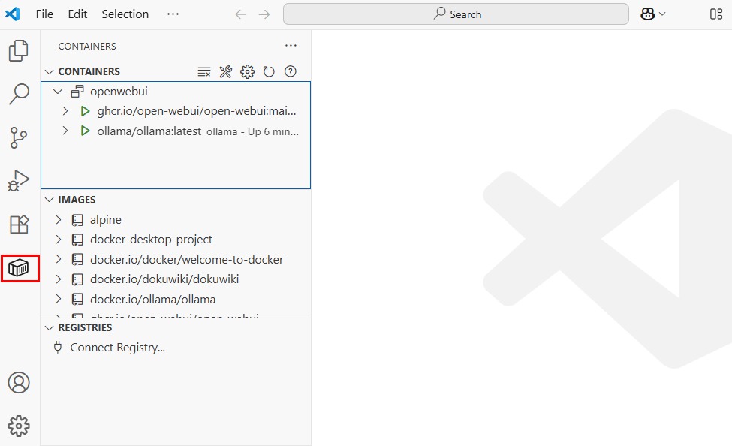Open the Source Control view
732x446 pixels.
pos(19,138)
